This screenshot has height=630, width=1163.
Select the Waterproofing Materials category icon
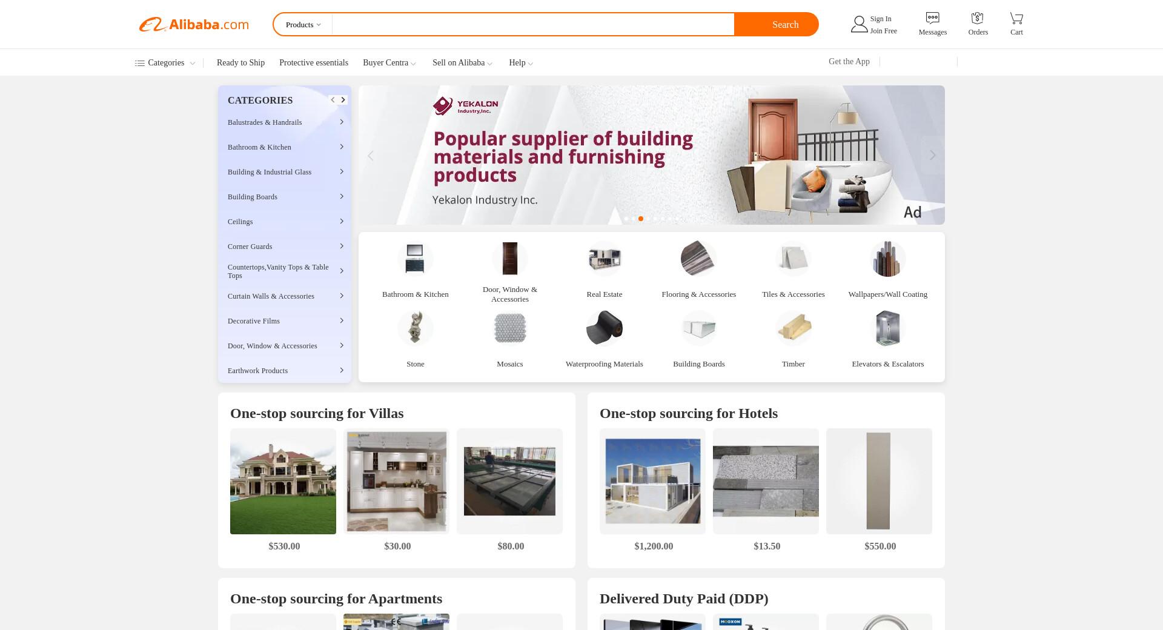604,328
